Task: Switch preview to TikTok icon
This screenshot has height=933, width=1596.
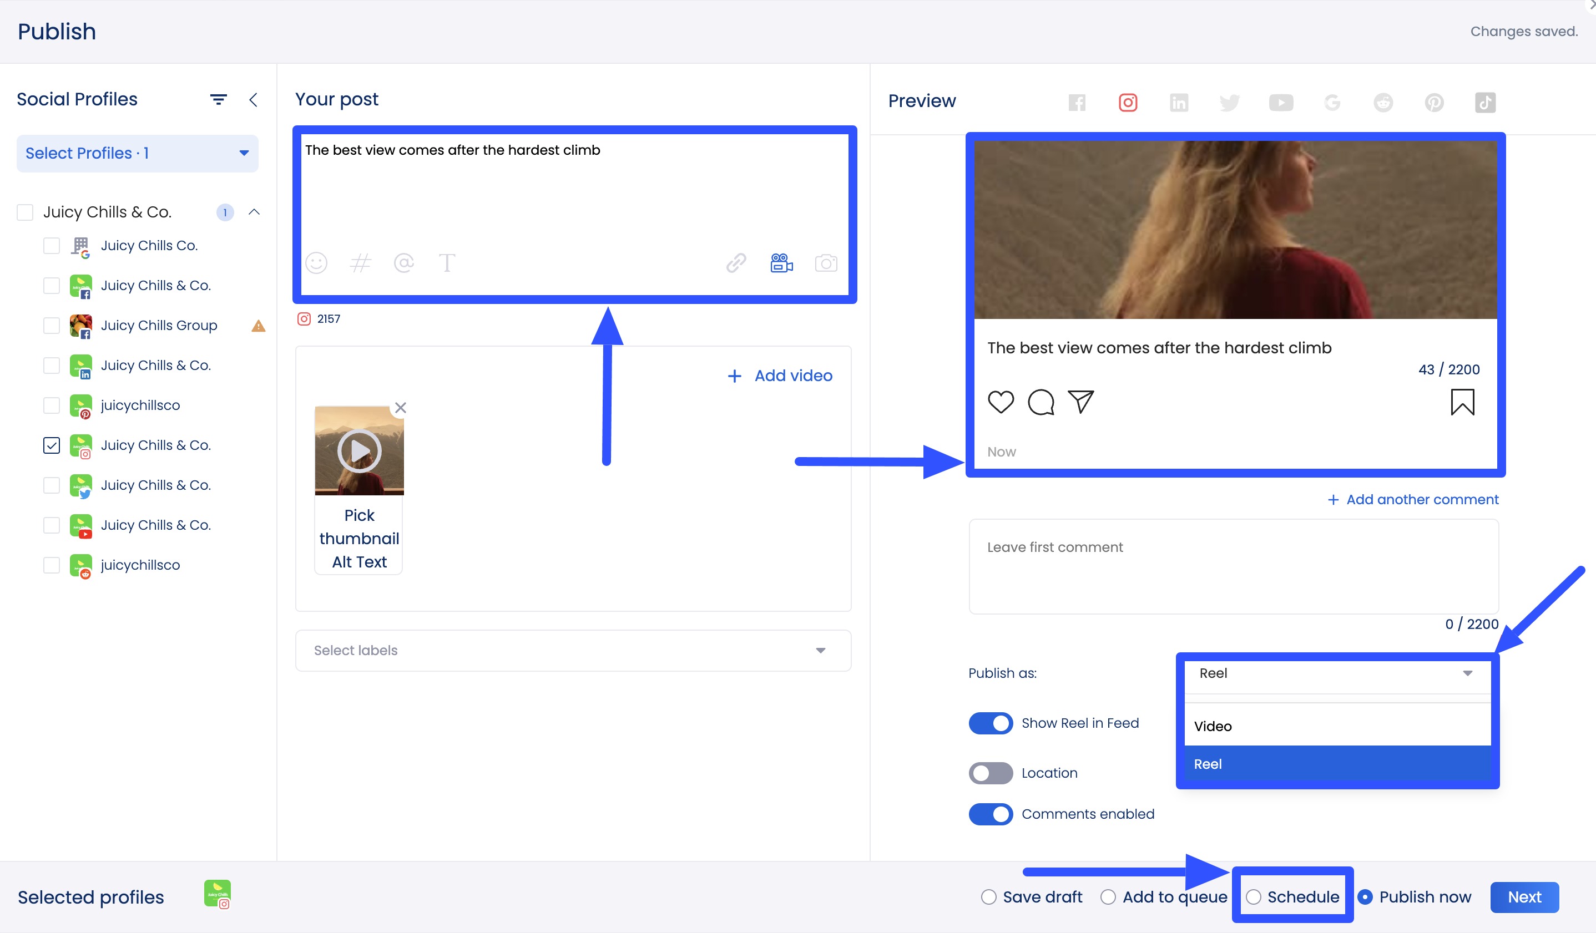Action: tap(1484, 103)
